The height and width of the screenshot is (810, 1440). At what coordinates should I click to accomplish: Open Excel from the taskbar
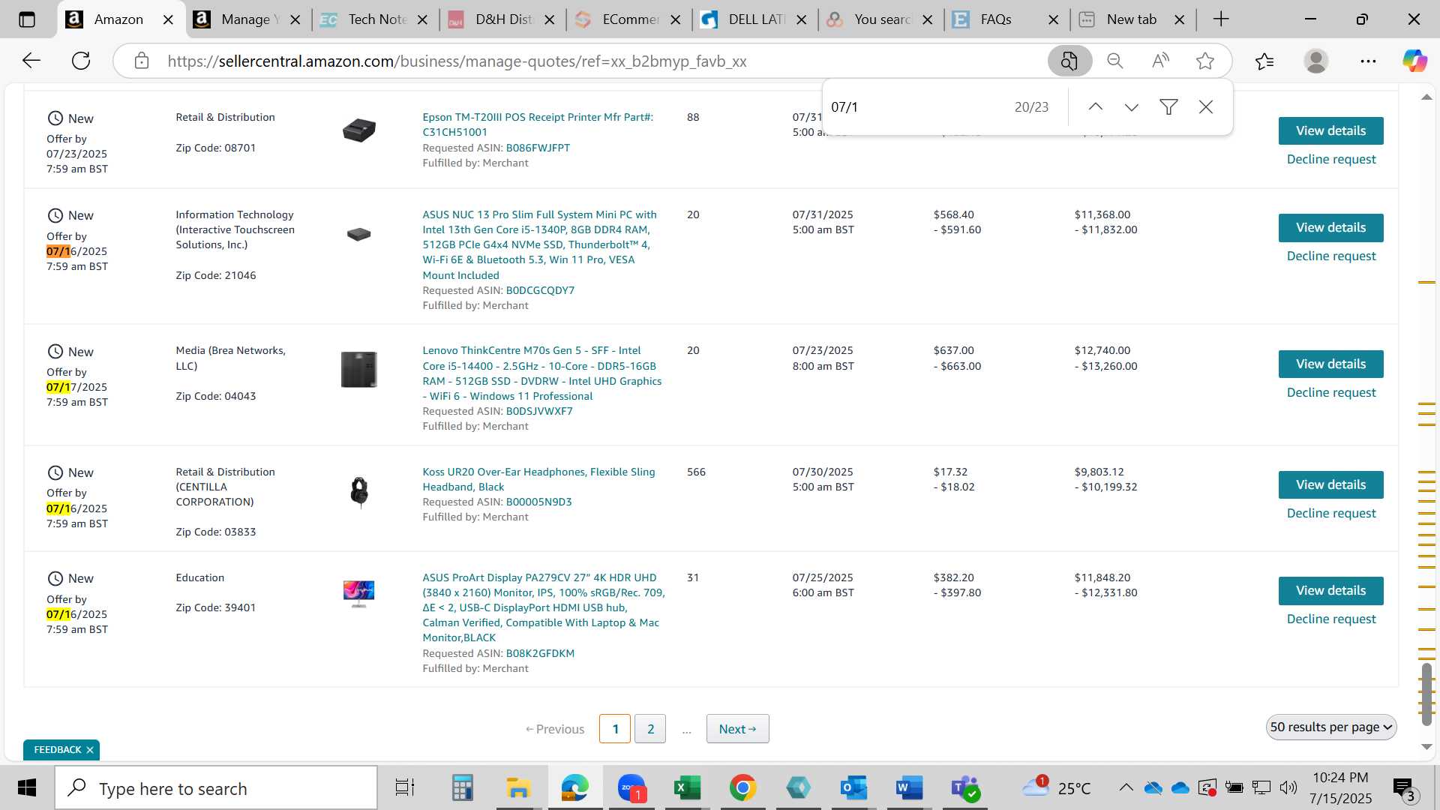686,788
